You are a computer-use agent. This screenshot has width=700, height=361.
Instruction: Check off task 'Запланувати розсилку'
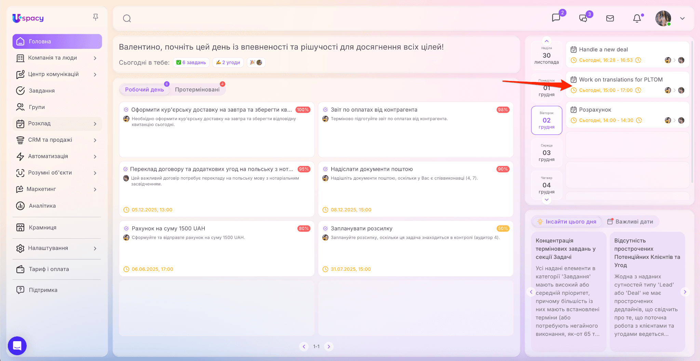click(325, 228)
